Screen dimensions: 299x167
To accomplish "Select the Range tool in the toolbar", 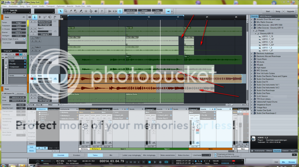I will point(66,11).
